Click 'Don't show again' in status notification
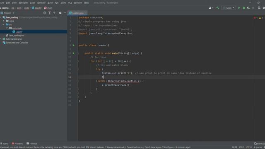 point(153,147)
